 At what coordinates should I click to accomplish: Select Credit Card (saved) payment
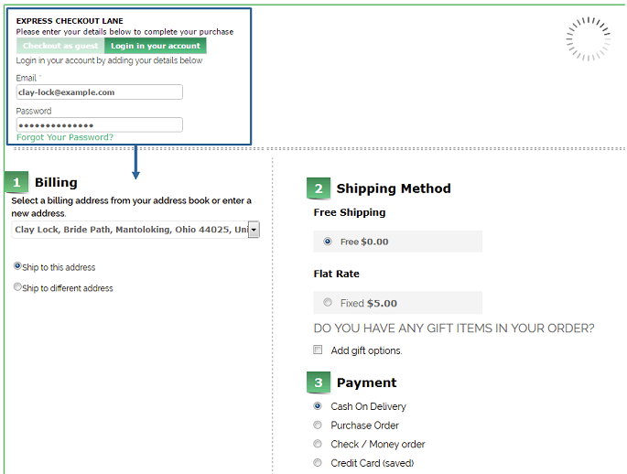pos(319,463)
